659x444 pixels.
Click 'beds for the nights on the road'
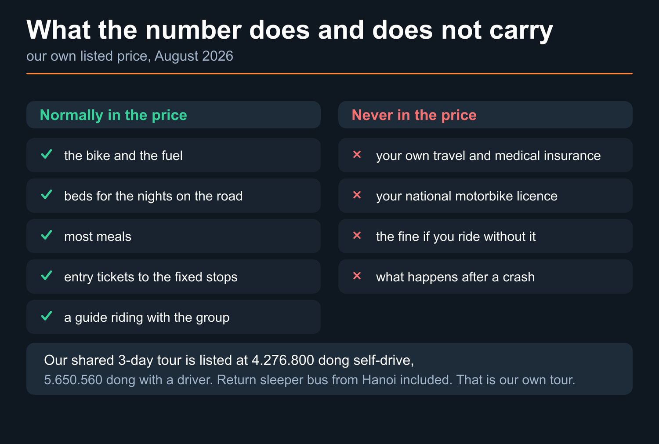click(x=153, y=196)
